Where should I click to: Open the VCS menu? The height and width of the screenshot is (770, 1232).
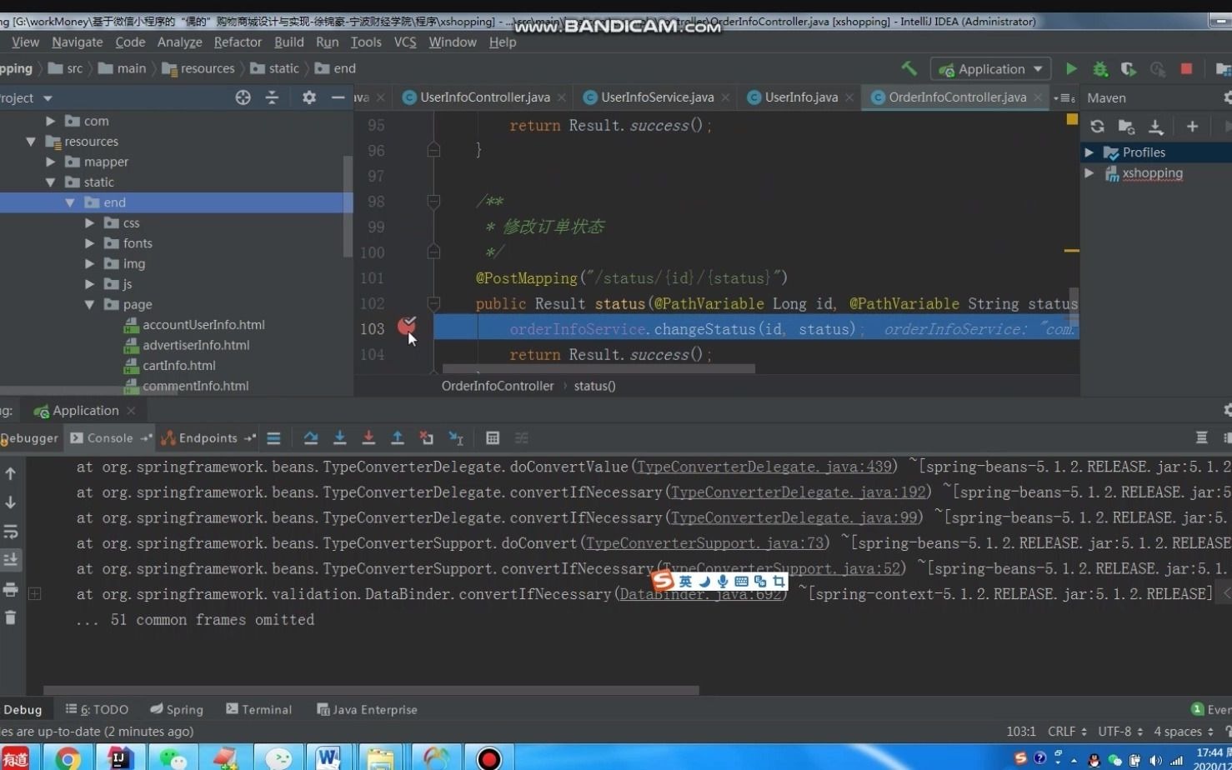click(404, 42)
